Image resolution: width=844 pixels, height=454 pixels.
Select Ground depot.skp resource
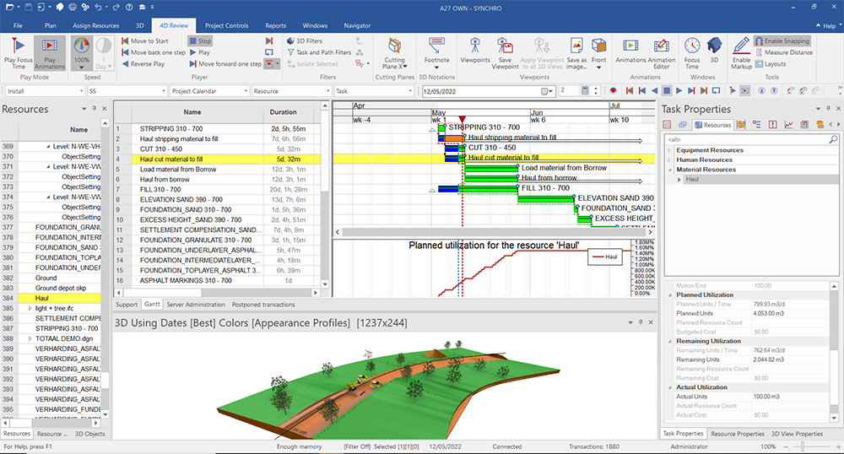[60, 288]
